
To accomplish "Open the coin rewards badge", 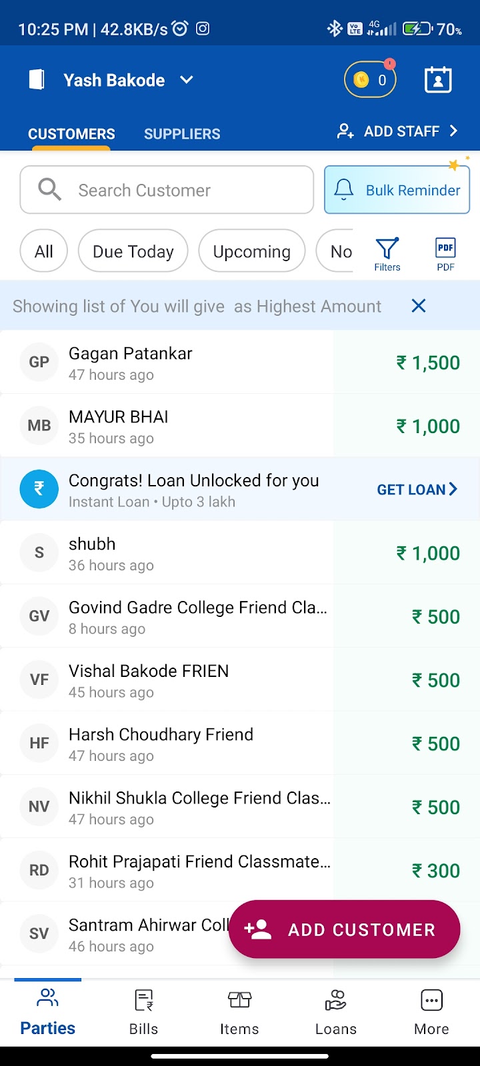I will coord(370,80).
